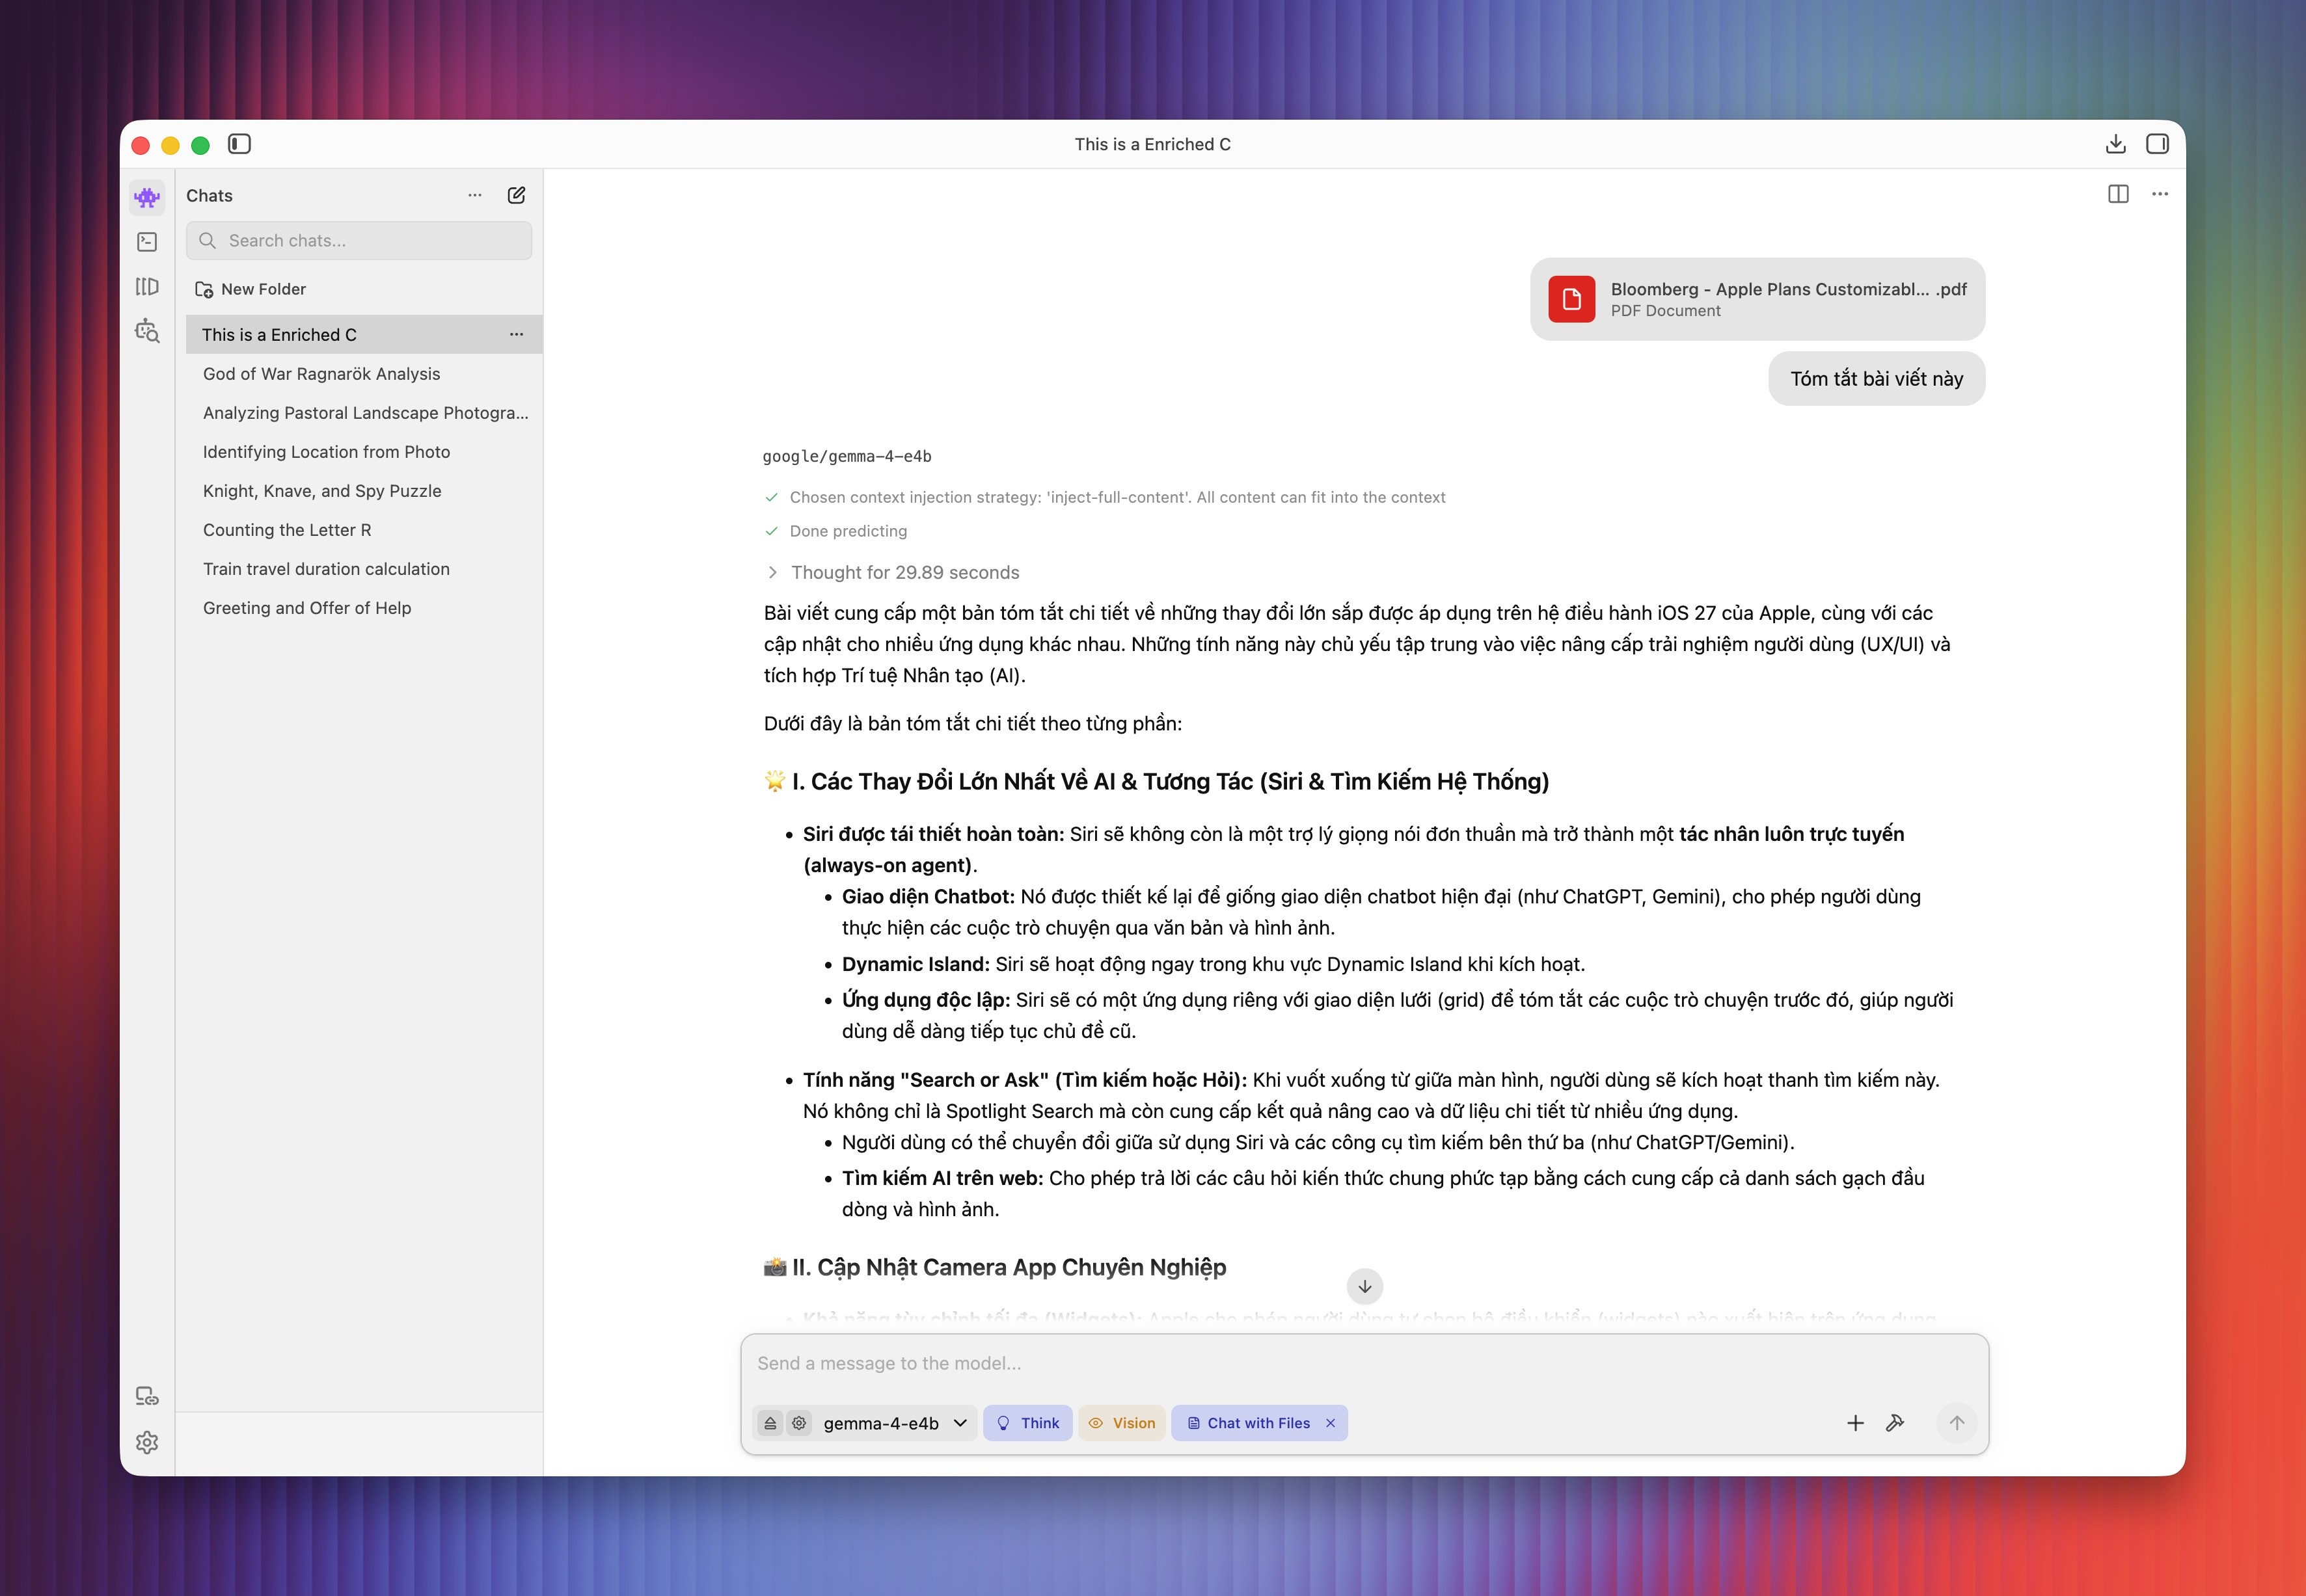Open the Chats panel ellipsis menu
Screen dimensions: 2306x1596
click(475, 195)
